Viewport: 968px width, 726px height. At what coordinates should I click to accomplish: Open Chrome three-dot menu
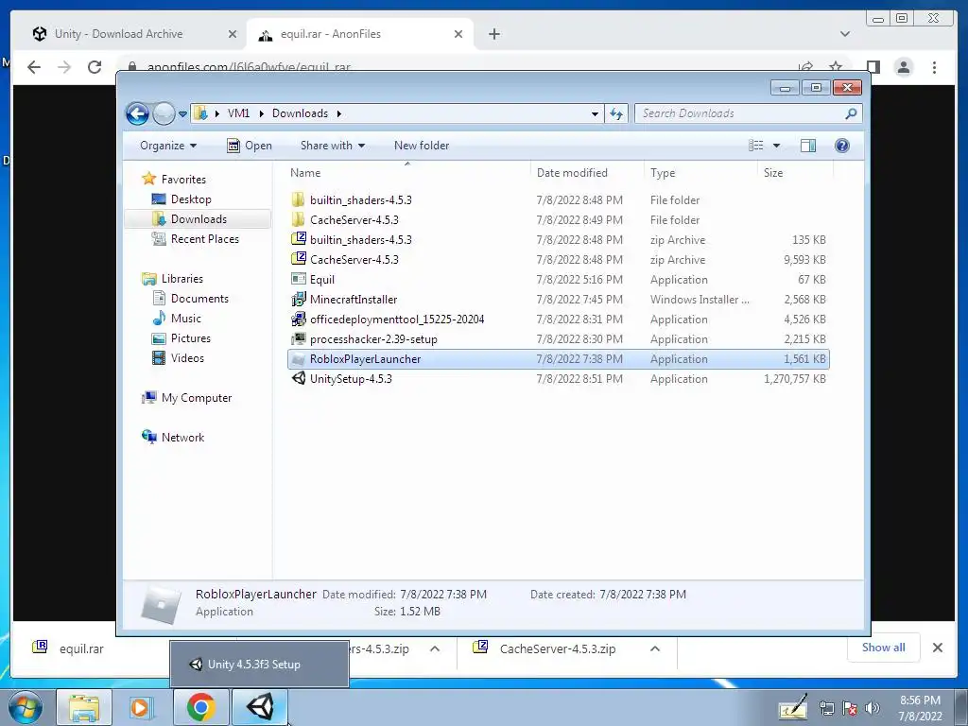click(x=934, y=67)
